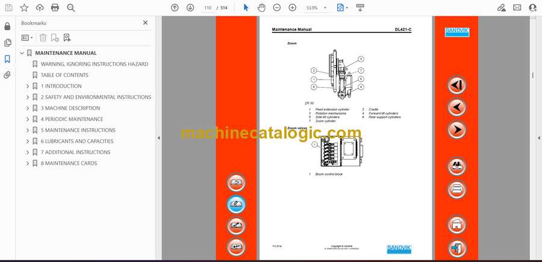Show the page thumbnails panel
Viewport: 542px width, 262px height.
[x=7, y=43]
